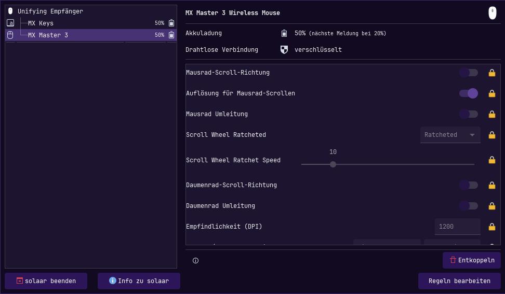Click 'Empfindlichkeit (DPI)' label
Viewport: 505px width, 294px height.
[224, 227]
